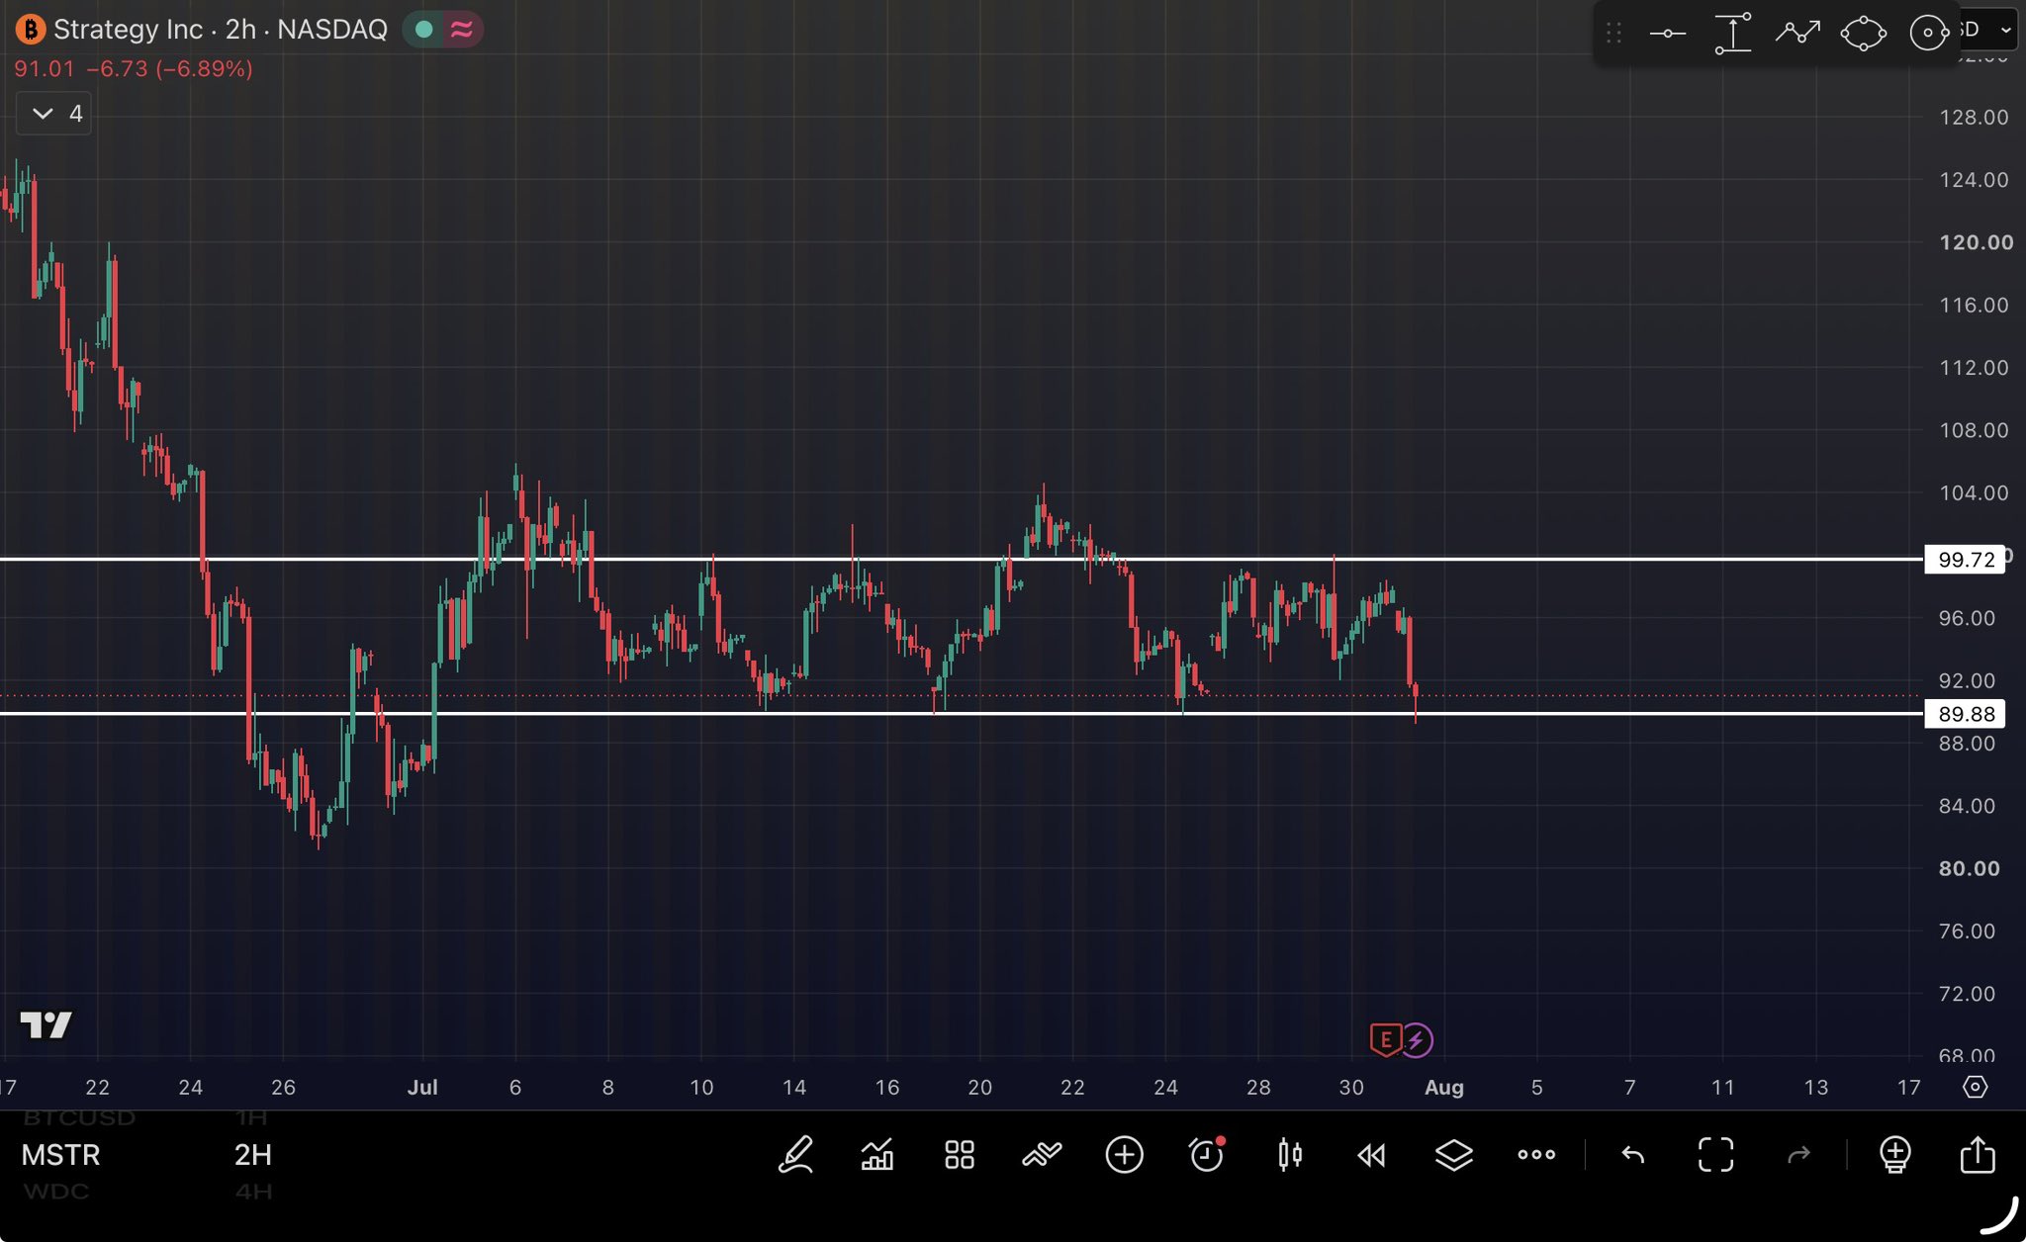
Task: Tap the purple lightning bolt marker
Action: [1417, 1040]
